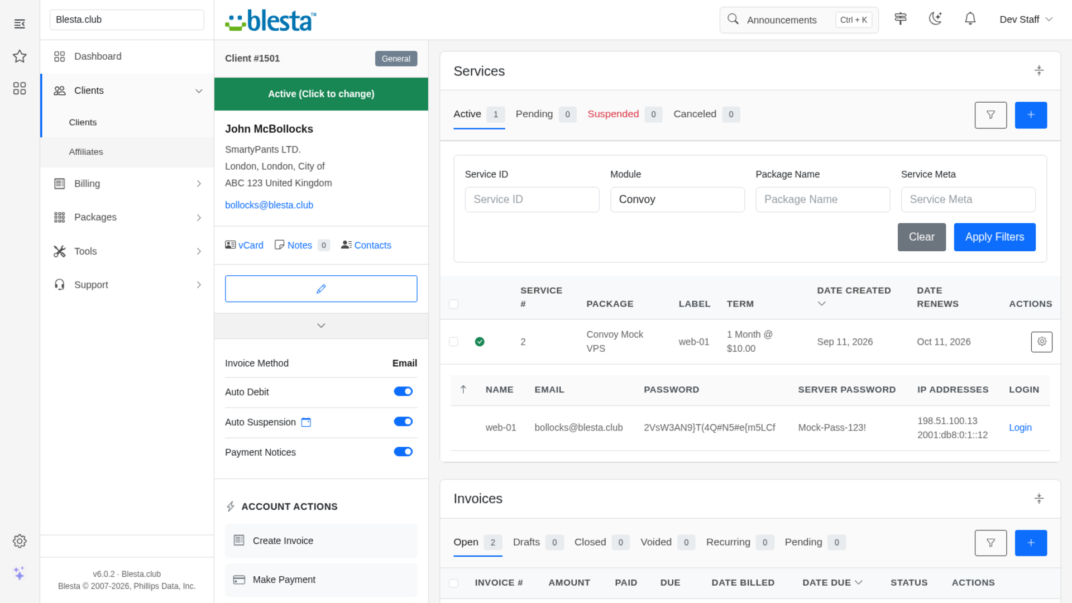
Task: Check the services select-all checkbox
Action: pyautogui.click(x=453, y=304)
